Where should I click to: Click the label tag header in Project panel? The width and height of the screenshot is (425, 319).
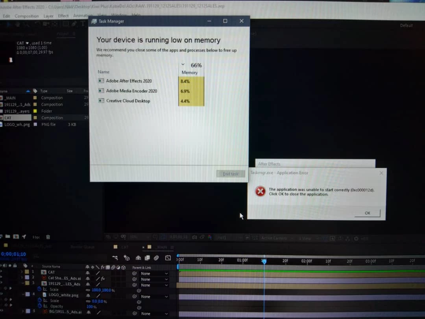(35, 91)
